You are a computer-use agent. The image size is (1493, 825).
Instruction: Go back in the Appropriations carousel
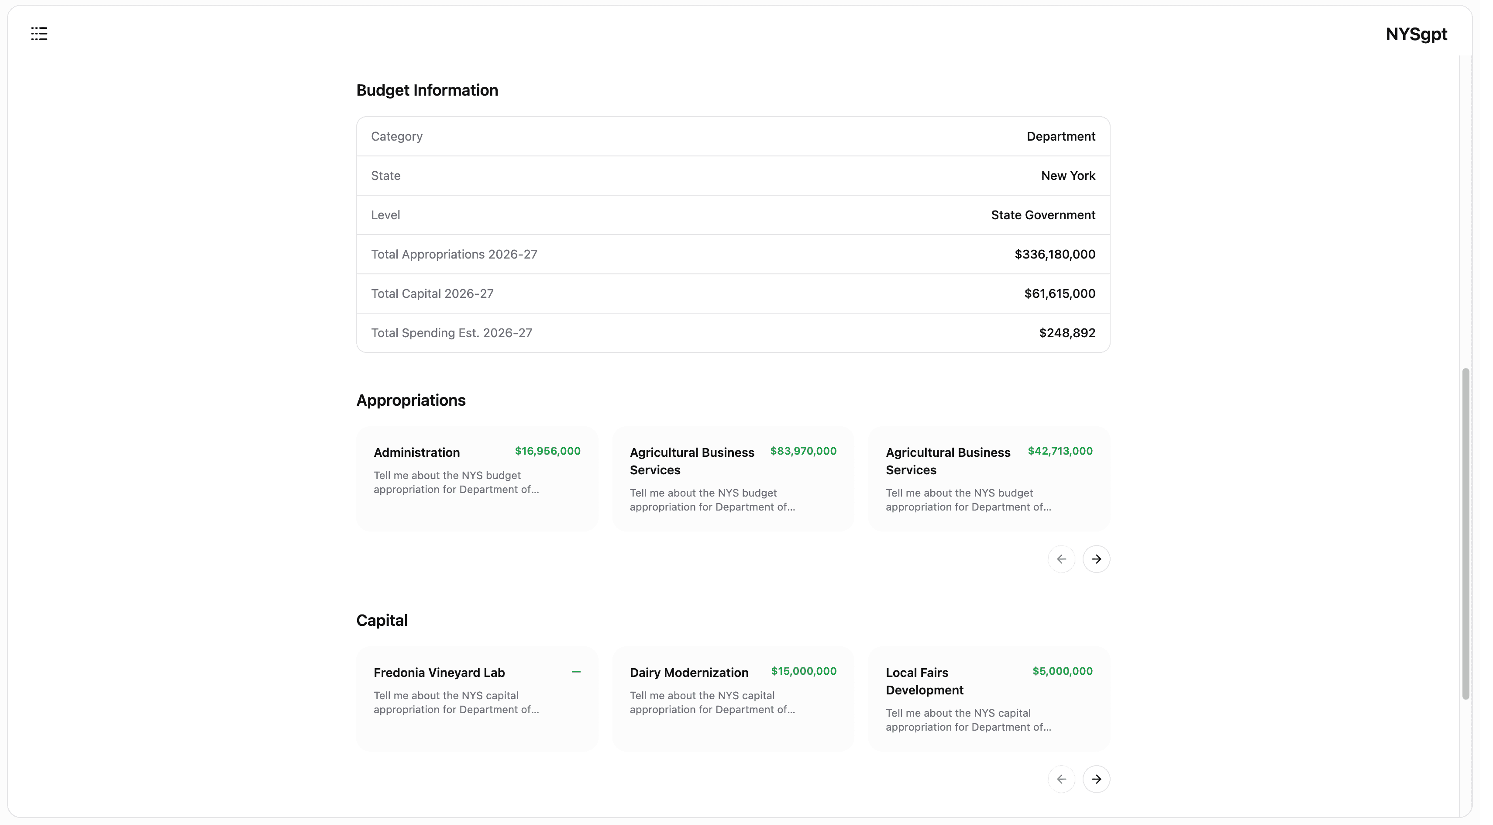(1061, 558)
